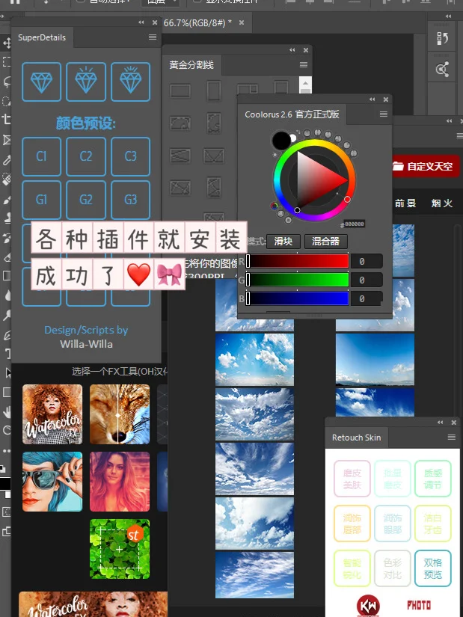Click the hex color code field

click(x=355, y=224)
